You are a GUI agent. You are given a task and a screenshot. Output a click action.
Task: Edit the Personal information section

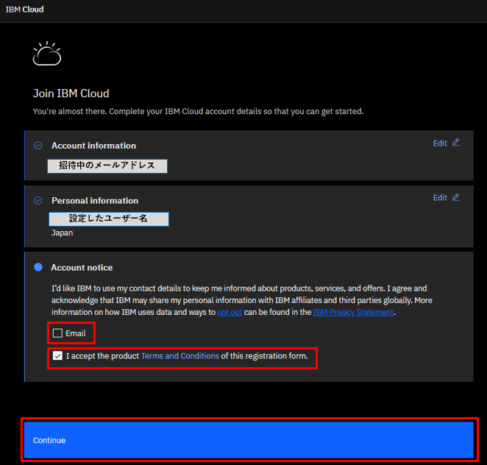click(x=447, y=198)
